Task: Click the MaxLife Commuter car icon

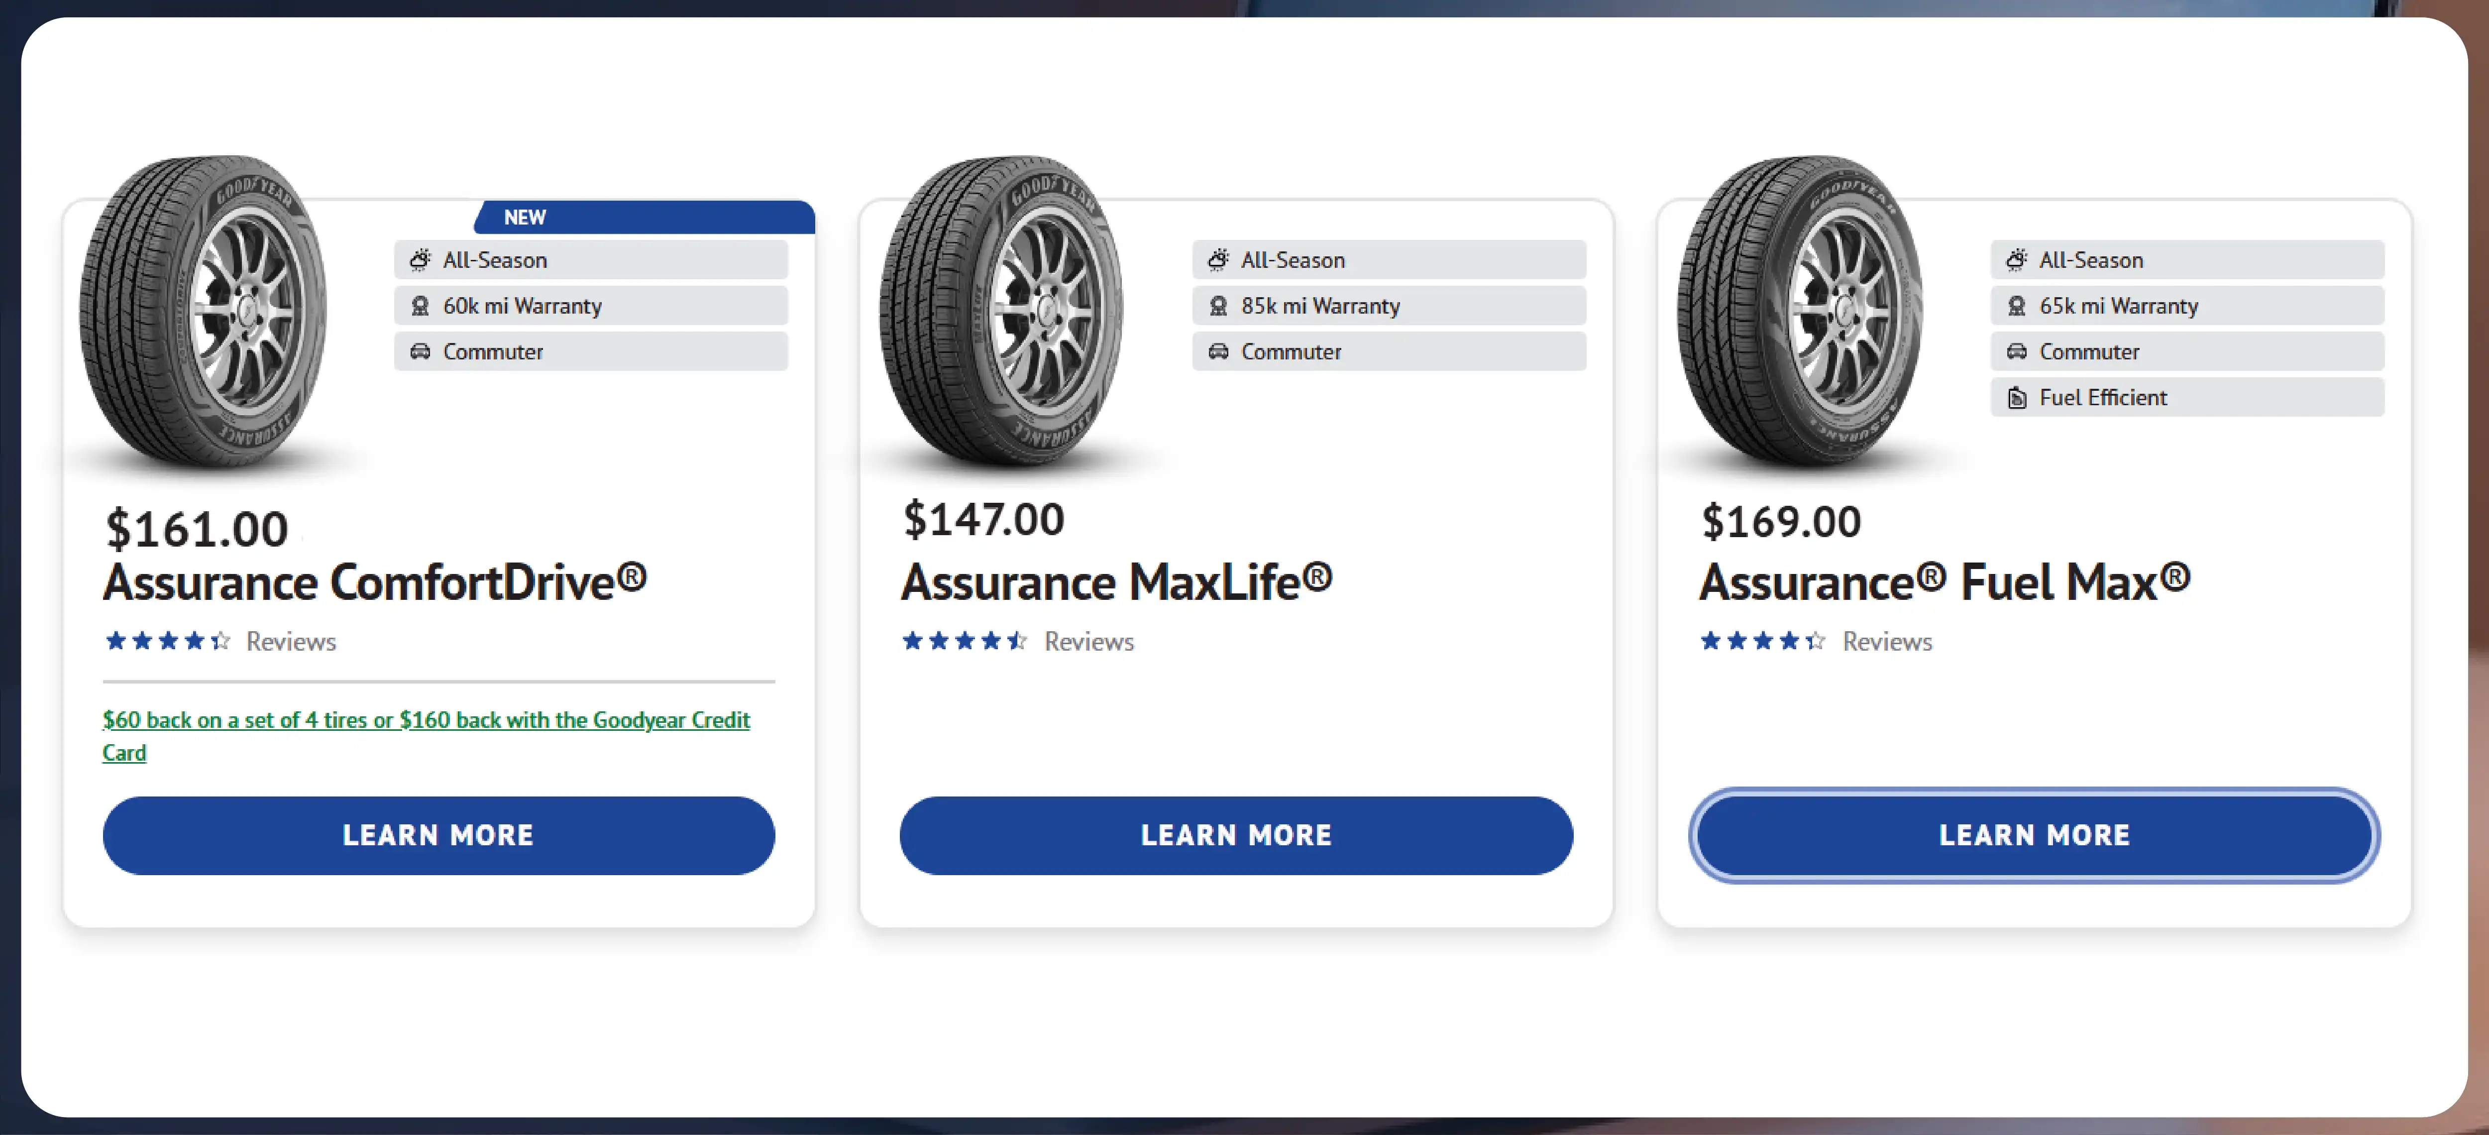Action: 1217,352
